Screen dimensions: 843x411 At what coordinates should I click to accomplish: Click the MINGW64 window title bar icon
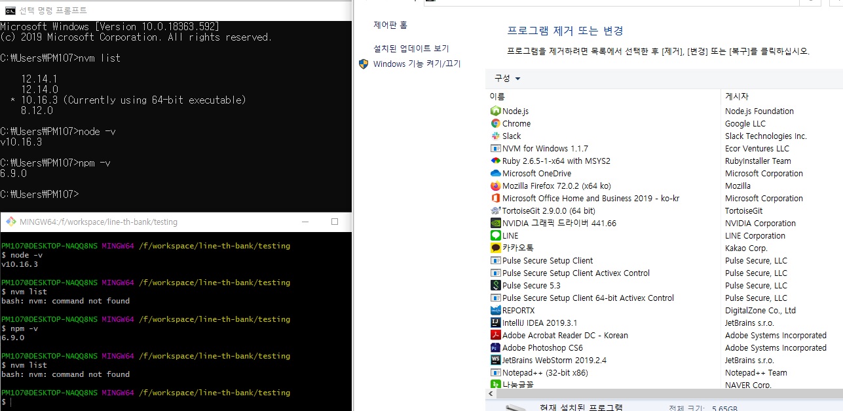pyautogui.click(x=10, y=222)
